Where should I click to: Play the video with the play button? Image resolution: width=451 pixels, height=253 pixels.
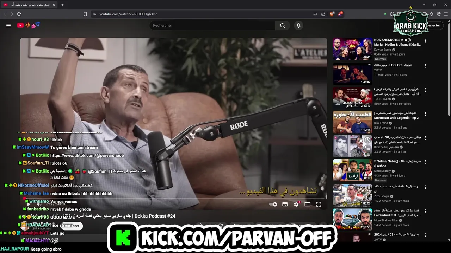pyautogui.click(x=28, y=204)
